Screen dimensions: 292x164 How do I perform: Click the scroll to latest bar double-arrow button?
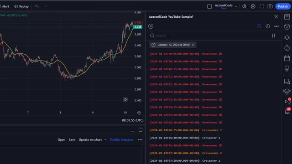coord(125,100)
